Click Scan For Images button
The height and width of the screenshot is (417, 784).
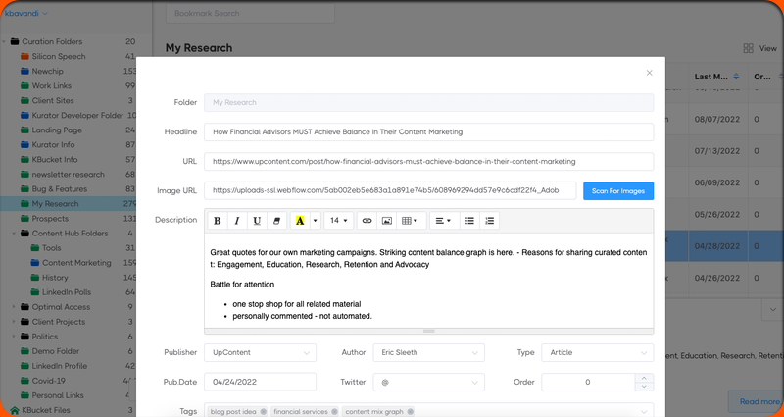coord(618,190)
